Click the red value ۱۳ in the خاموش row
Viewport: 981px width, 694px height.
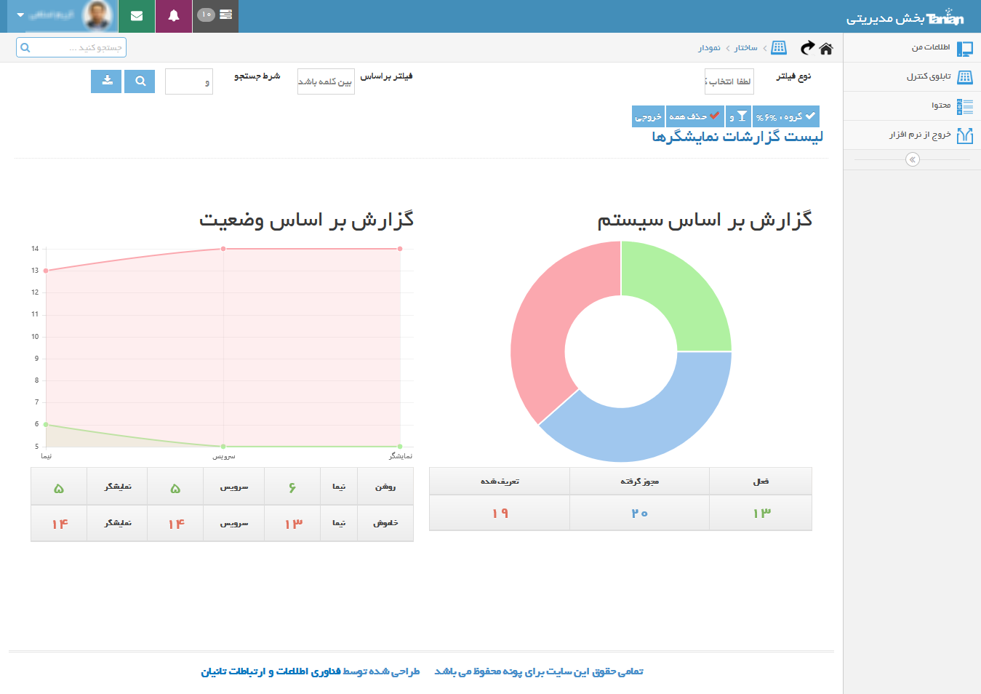point(292,524)
